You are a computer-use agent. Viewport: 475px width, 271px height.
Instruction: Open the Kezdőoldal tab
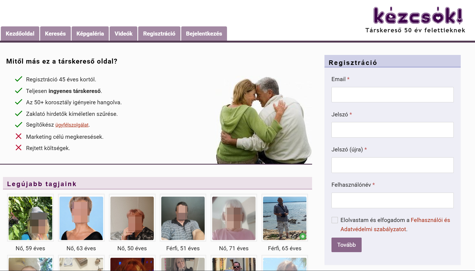click(x=20, y=34)
